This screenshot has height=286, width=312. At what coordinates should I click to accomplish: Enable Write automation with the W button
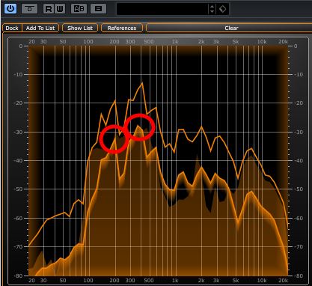pos(60,9)
